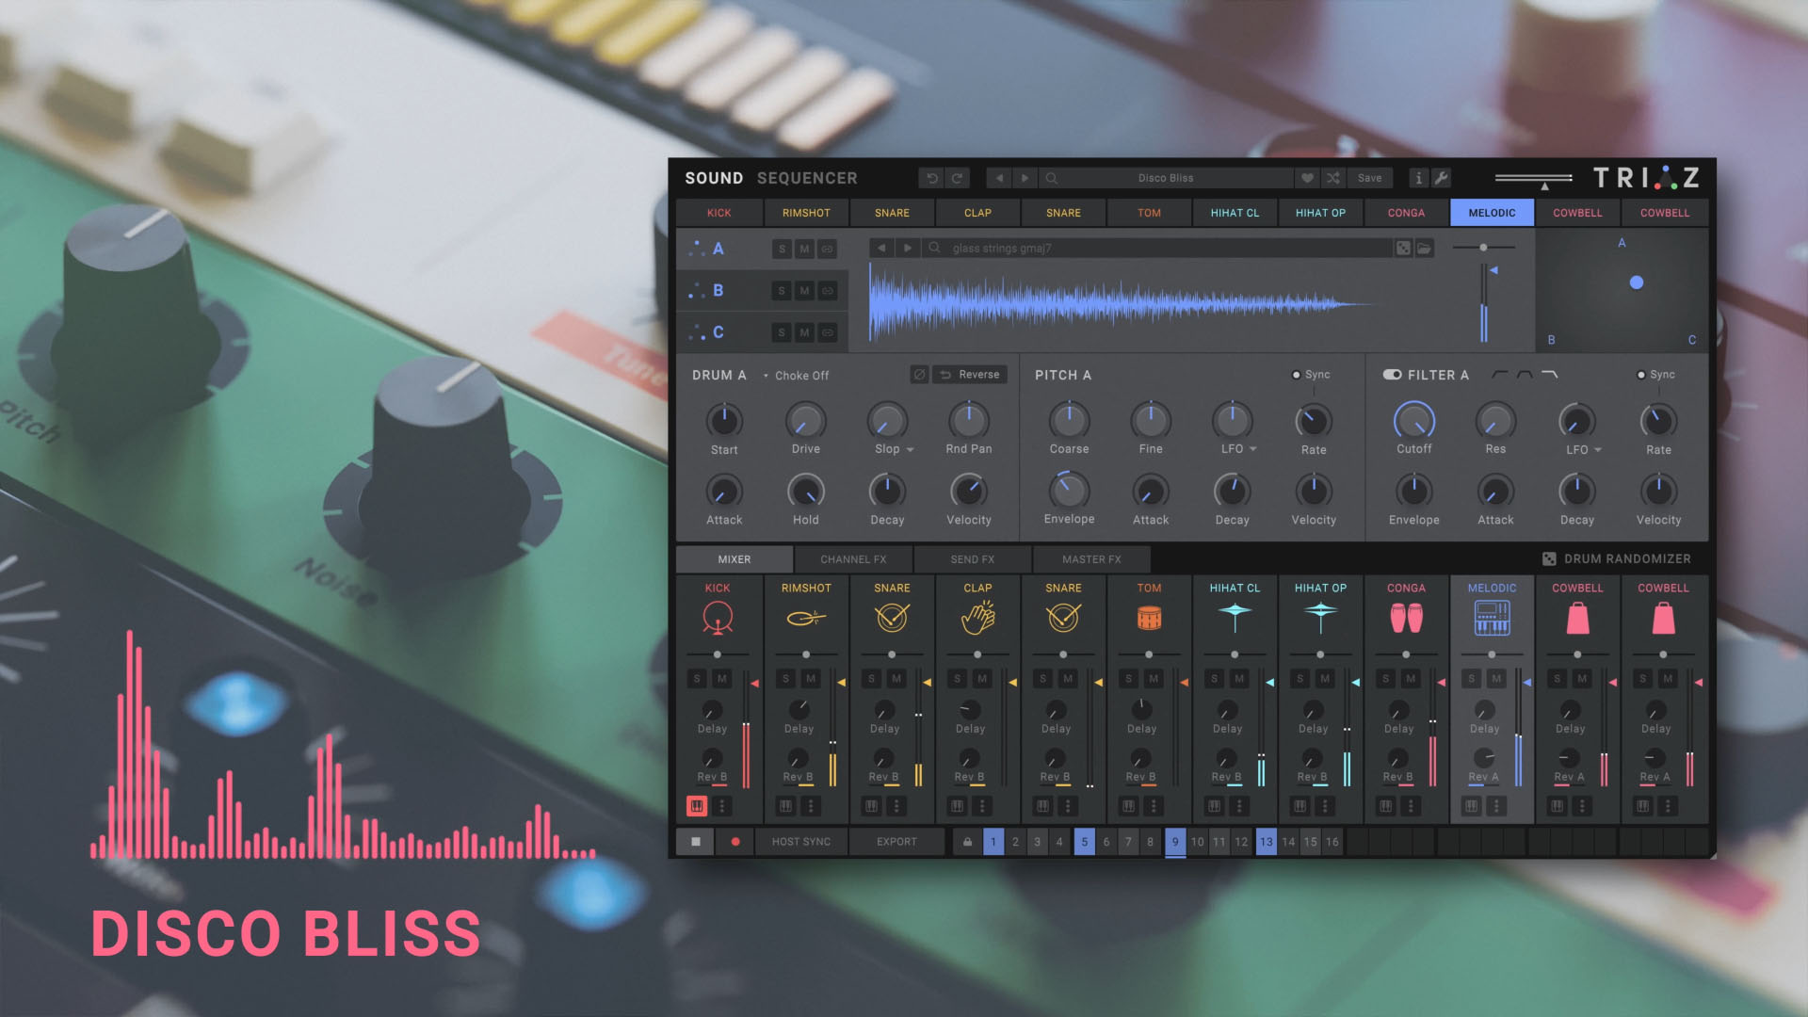Toggle the Filter A on/off switch
The height and width of the screenshot is (1017, 1808).
pyautogui.click(x=1392, y=375)
